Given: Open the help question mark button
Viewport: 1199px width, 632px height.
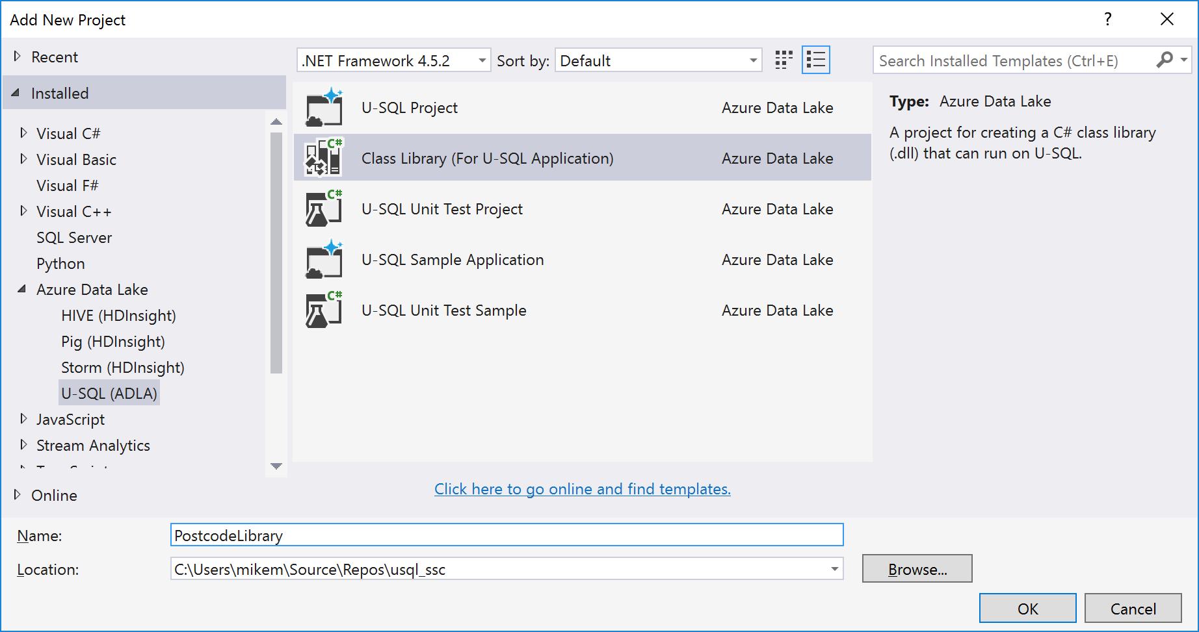Looking at the screenshot, I should [1108, 19].
